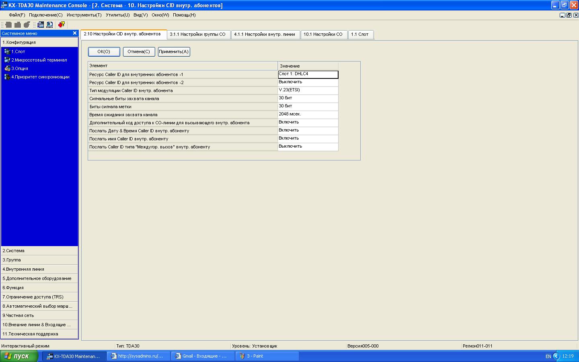
Task: Expand the 6.Функция section
Action: (39, 288)
